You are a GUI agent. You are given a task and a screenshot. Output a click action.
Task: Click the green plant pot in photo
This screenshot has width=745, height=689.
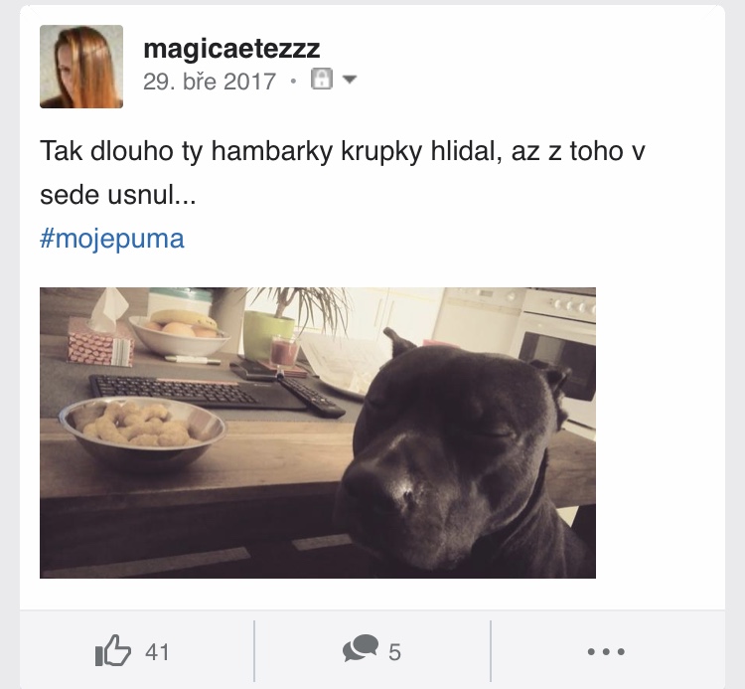(268, 336)
